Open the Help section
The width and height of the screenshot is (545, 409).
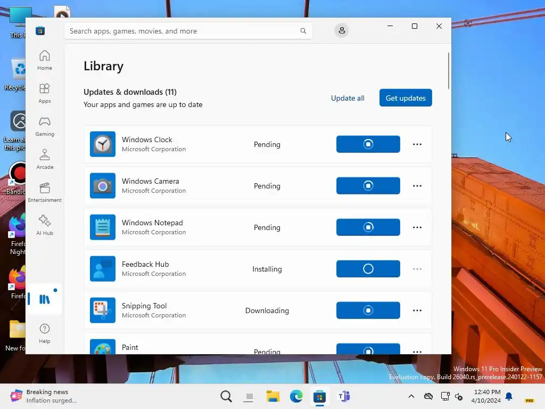coord(45,333)
